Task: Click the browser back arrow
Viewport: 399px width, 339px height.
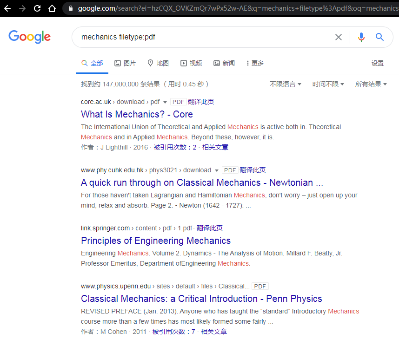Action: click(7, 8)
